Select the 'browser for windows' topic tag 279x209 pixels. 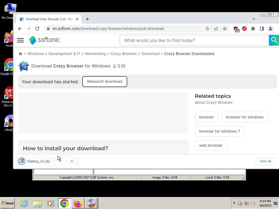244,117
